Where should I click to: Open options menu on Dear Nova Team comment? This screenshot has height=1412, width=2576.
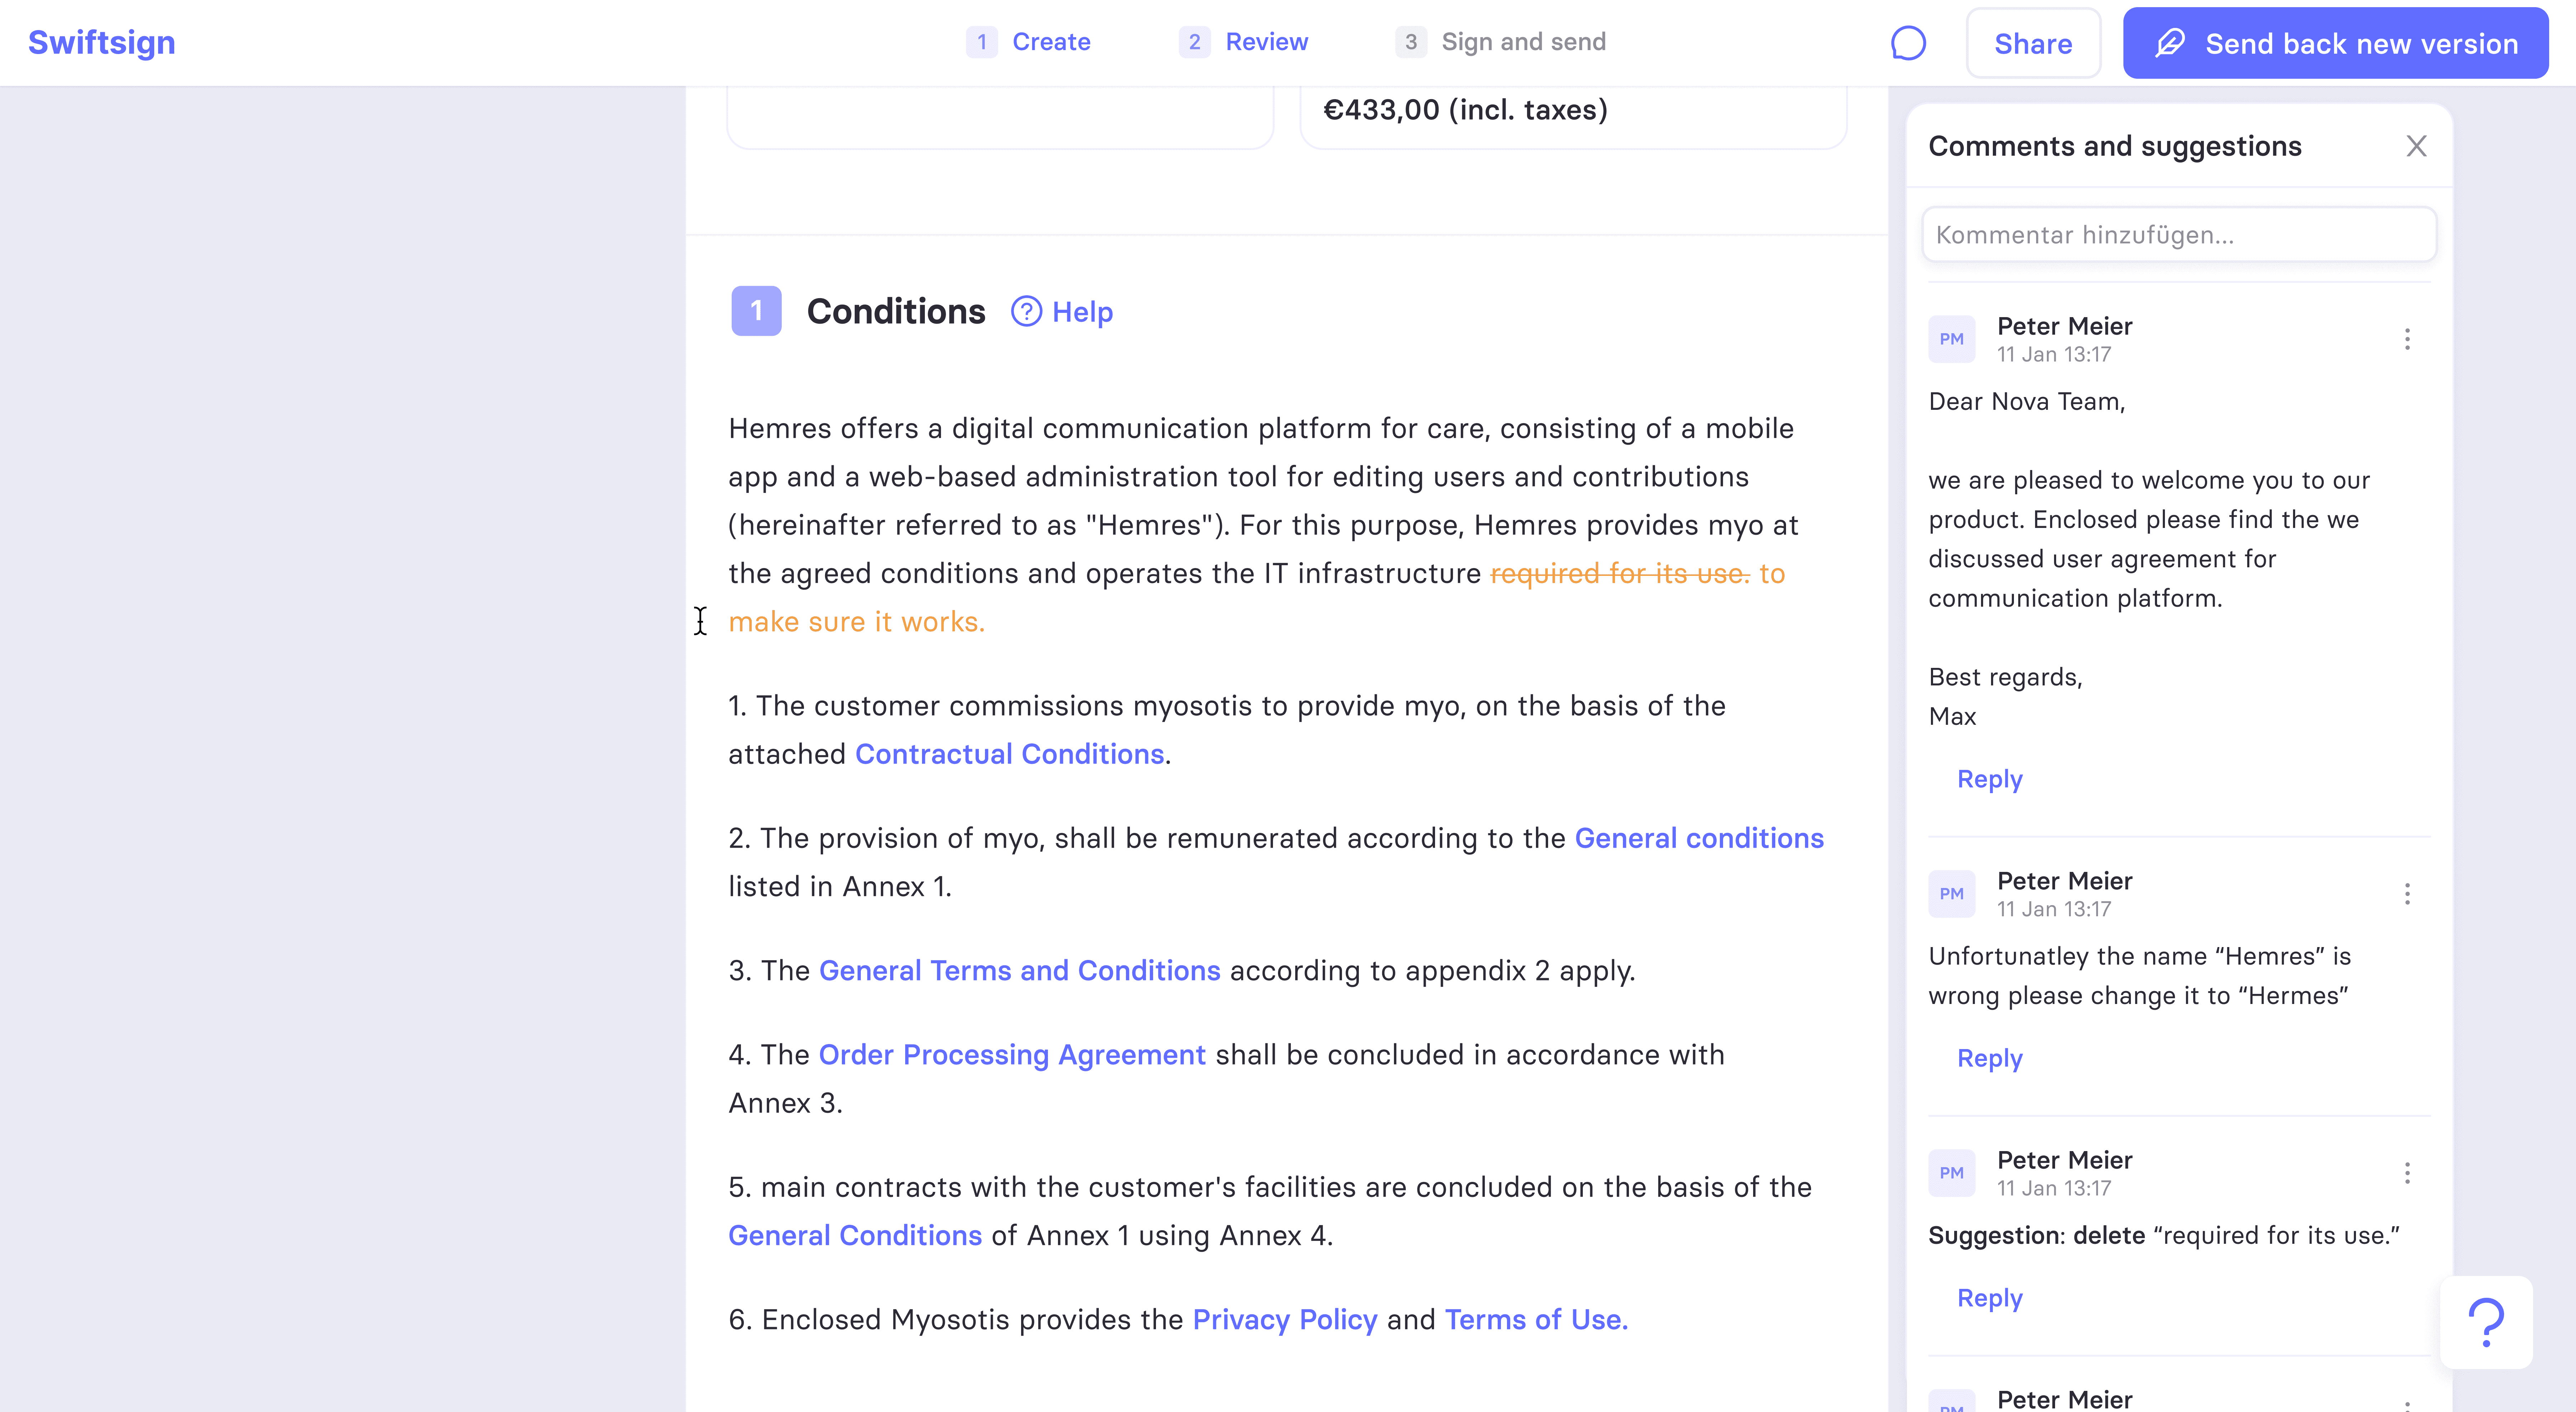[2407, 339]
